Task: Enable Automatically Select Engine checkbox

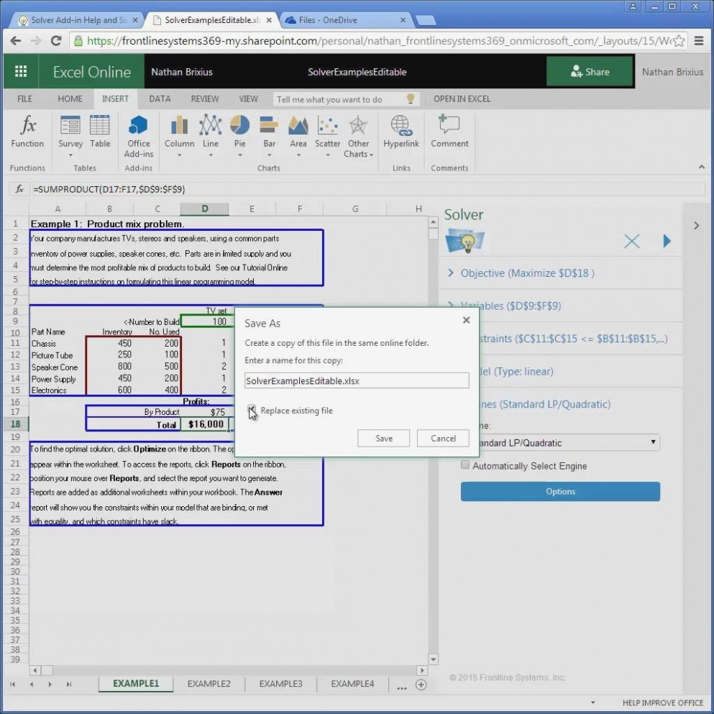Action: click(465, 465)
